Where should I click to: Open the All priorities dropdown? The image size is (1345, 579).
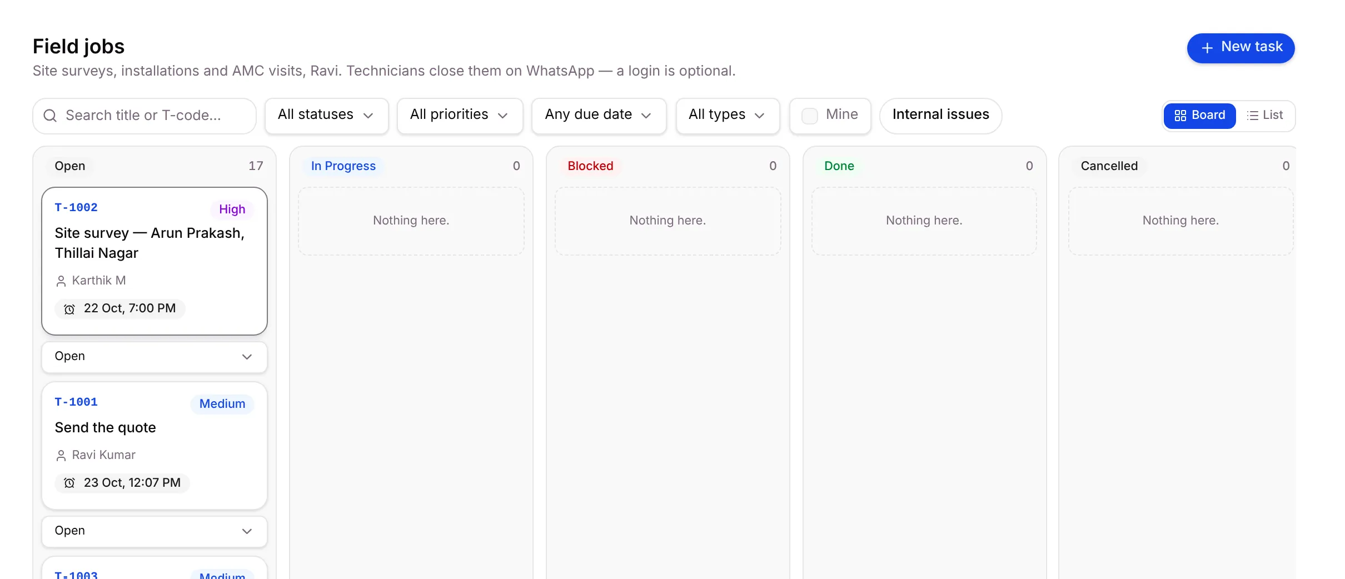pyautogui.click(x=460, y=116)
